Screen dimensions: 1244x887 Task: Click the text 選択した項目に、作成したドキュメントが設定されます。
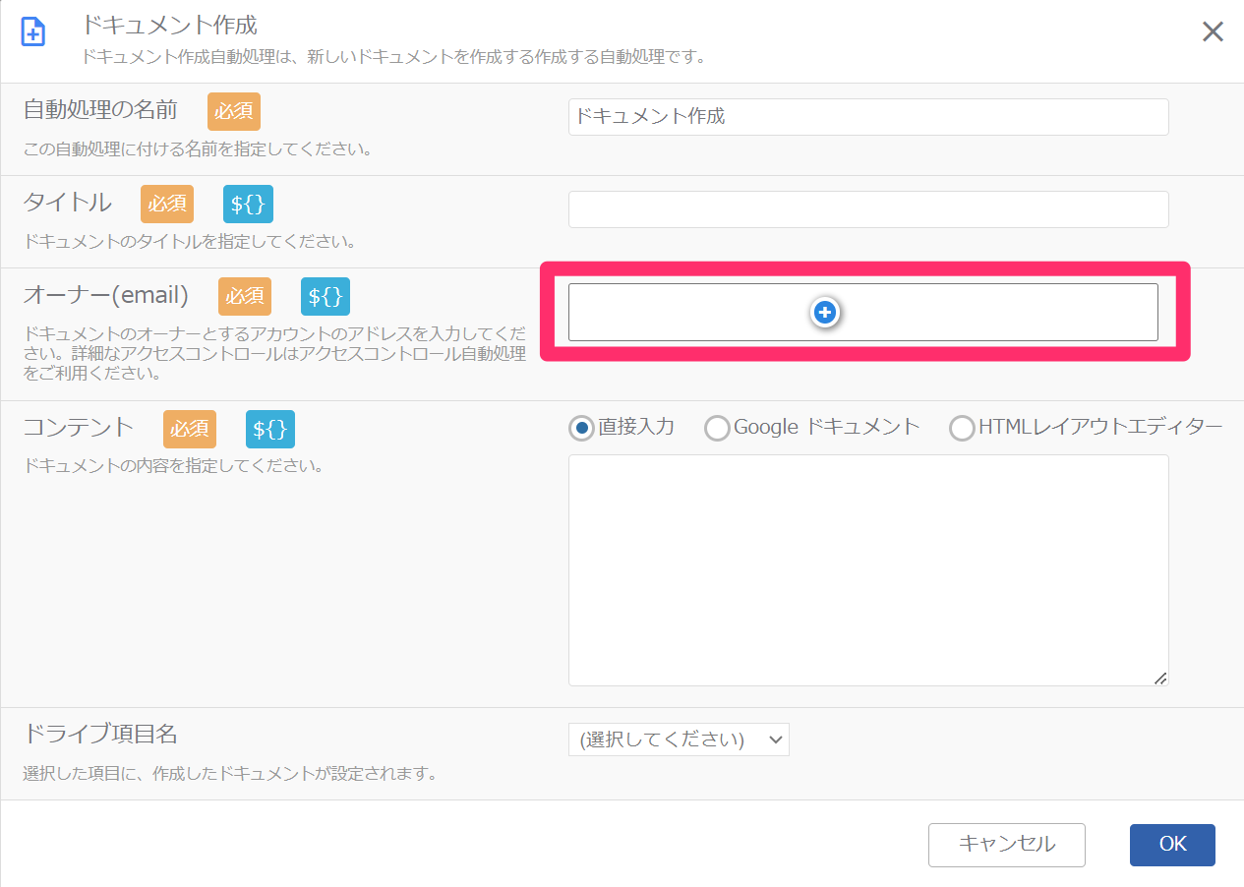(x=229, y=774)
